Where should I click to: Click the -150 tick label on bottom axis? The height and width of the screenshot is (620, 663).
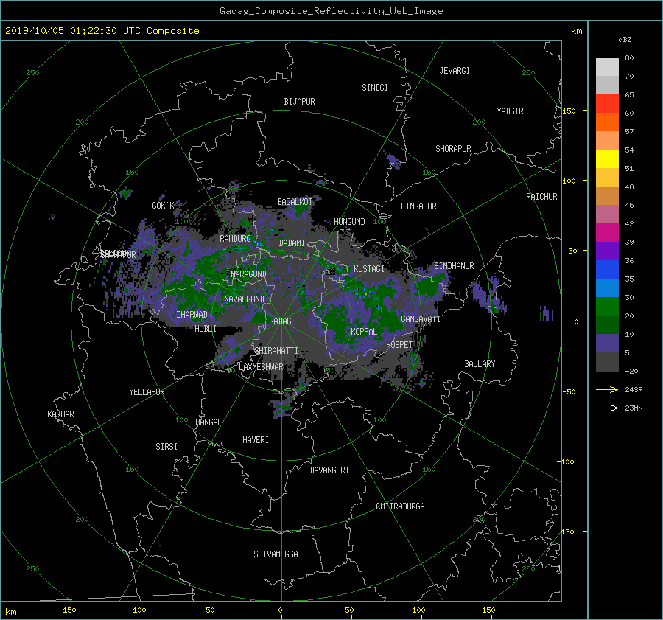click(67, 610)
